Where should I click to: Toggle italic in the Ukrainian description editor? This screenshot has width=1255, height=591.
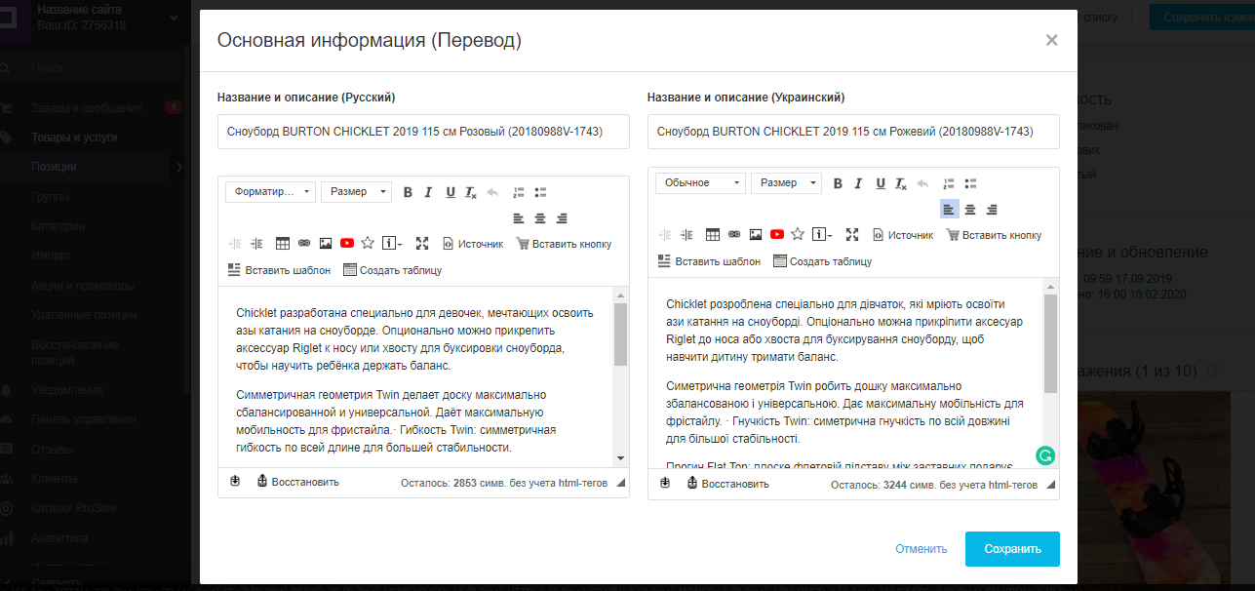click(x=858, y=183)
